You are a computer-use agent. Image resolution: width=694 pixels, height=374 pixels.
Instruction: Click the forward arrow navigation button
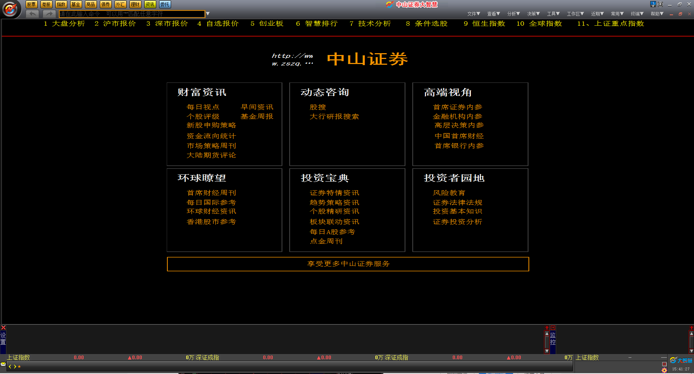[x=49, y=14]
